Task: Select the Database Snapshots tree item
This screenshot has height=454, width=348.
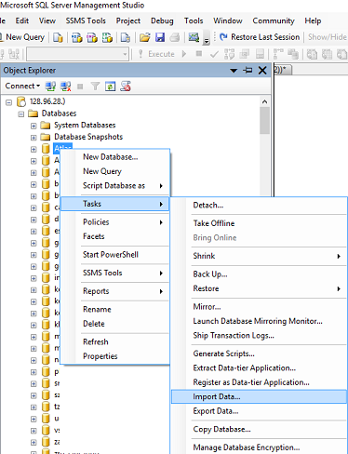Action: click(88, 137)
